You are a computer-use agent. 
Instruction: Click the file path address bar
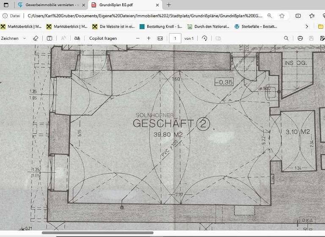pyautogui.click(x=145, y=16)
